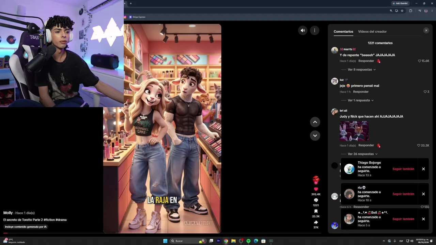Open the browser zoom magnifier icon

391,11
